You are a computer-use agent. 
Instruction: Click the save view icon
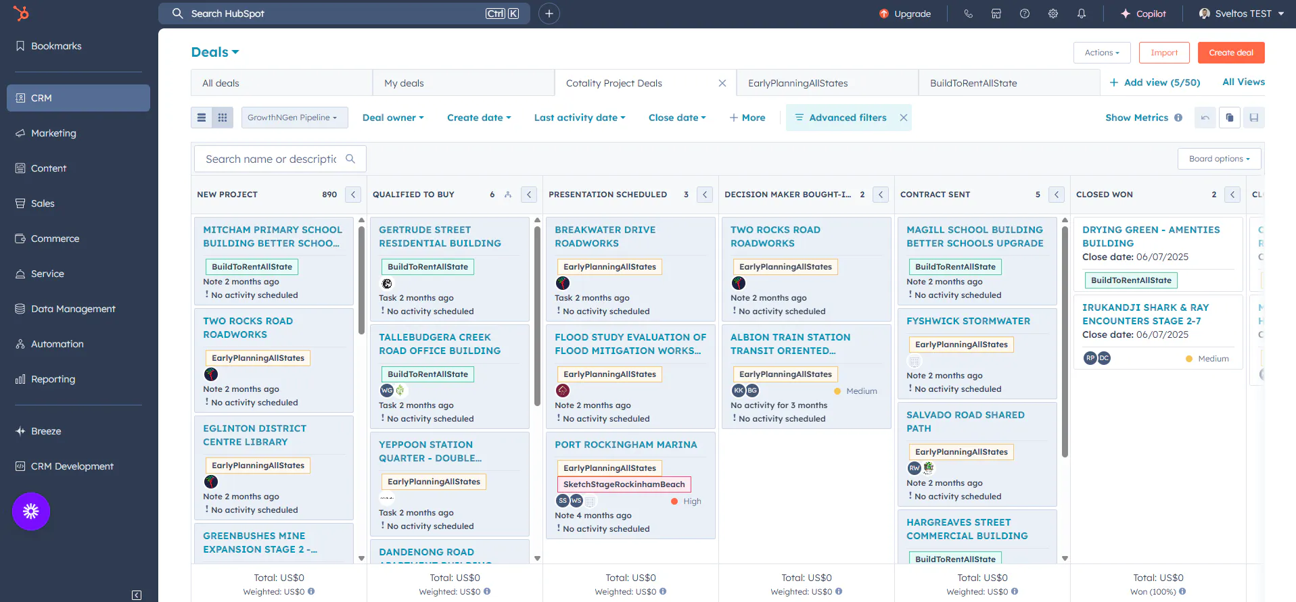[x=1254, y=118]
